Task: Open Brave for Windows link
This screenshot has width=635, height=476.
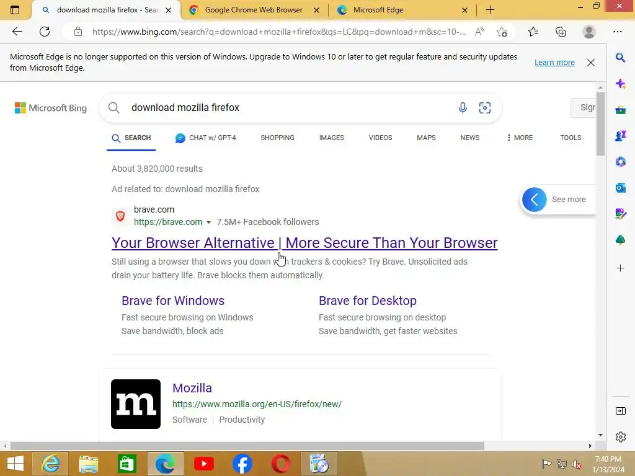Action: (173, 301)
